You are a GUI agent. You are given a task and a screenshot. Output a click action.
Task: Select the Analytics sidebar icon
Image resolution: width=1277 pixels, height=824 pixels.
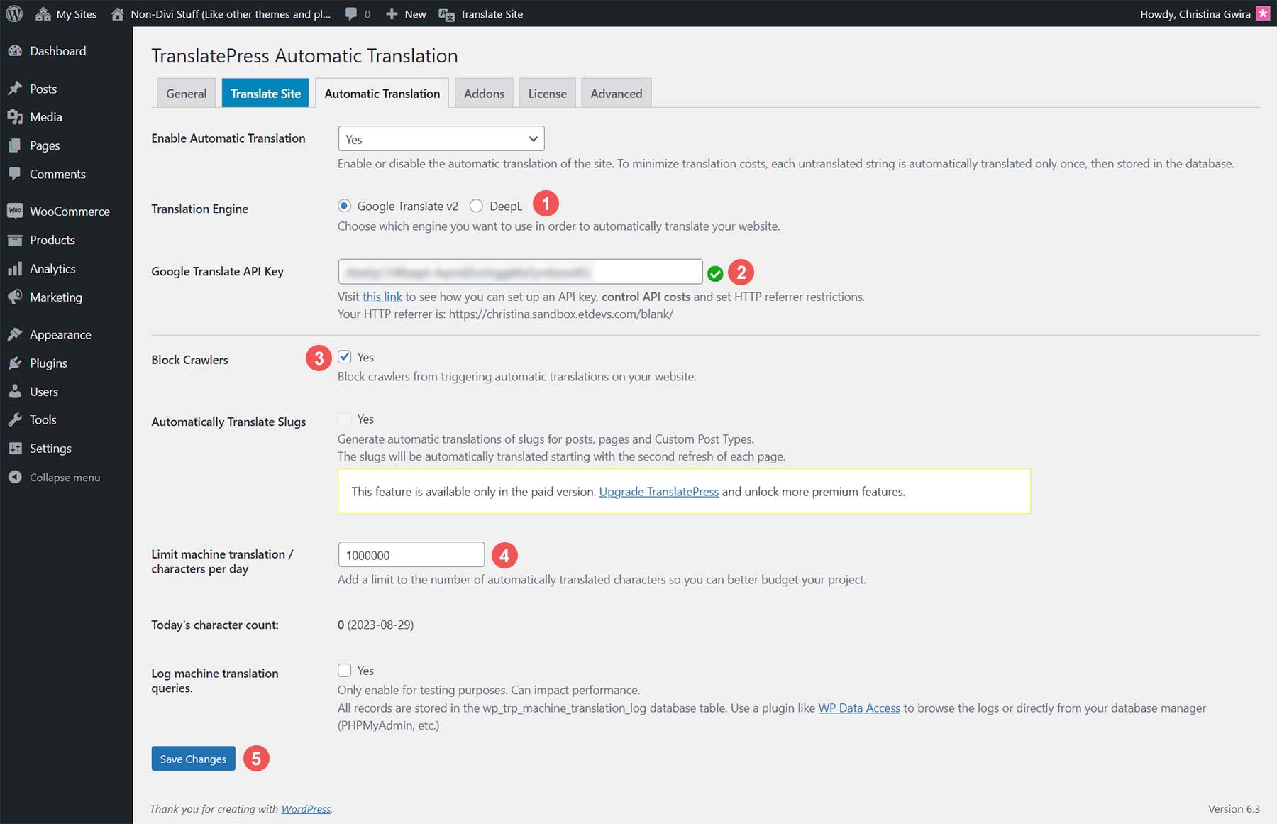15,268
